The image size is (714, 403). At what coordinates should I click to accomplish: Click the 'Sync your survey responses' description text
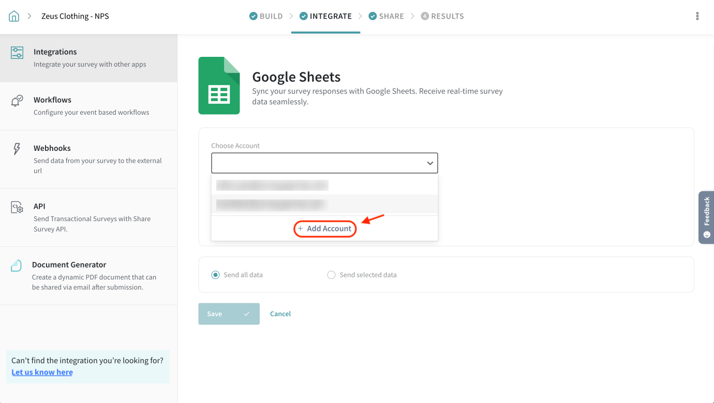(x=377, y=96)
